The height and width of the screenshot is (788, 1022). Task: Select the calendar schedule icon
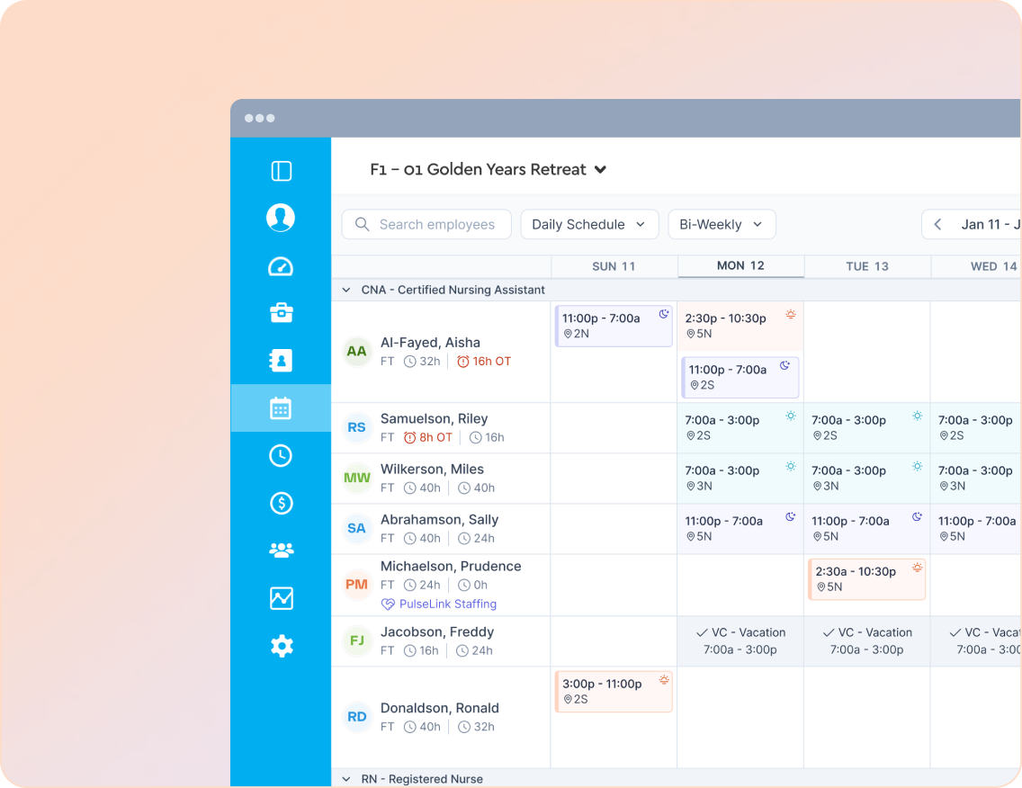pyautogui.click(x=281, y=408)
